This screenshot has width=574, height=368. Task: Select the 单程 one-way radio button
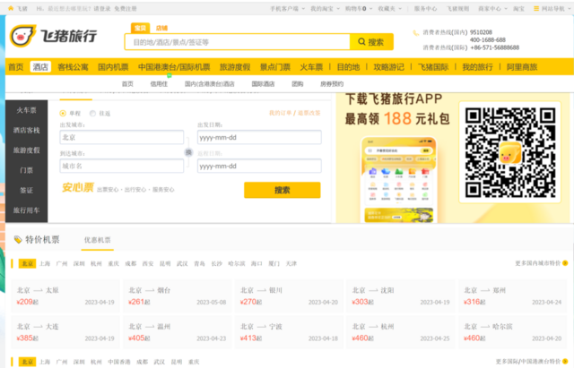(x=63, y=114)
